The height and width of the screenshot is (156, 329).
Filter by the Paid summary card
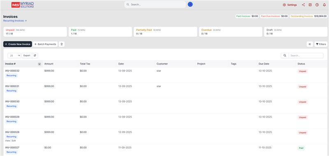click(x=100, y=32)
